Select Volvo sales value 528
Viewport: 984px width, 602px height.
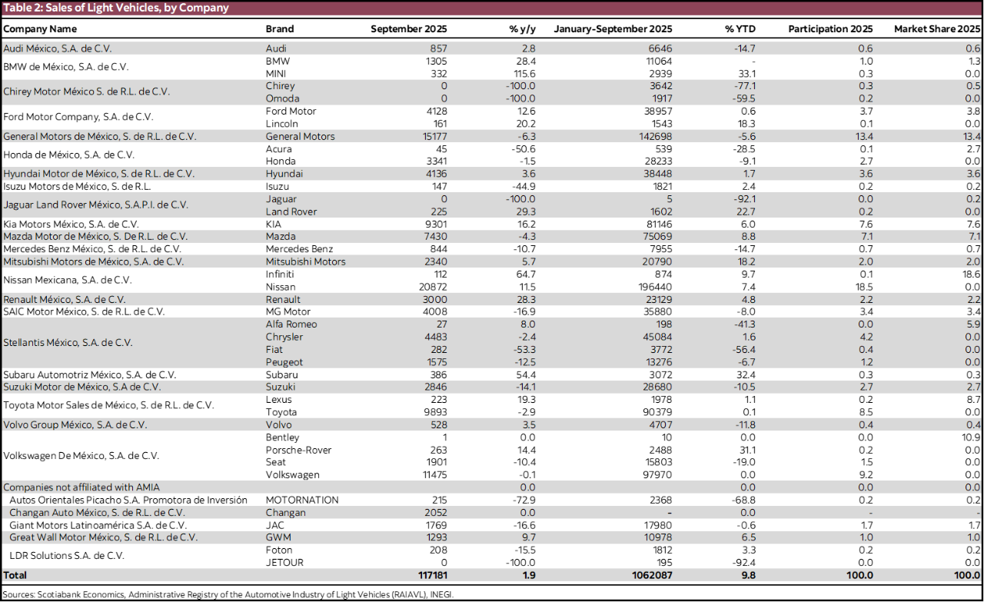pos(438,425)
